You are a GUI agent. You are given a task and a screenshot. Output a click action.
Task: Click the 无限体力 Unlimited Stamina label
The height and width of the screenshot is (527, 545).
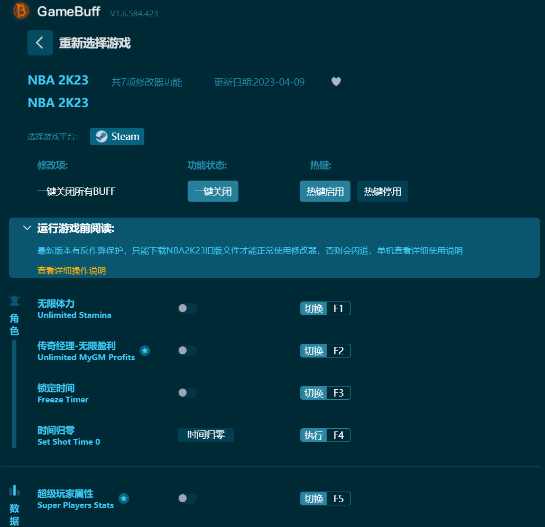click(75, 308)
